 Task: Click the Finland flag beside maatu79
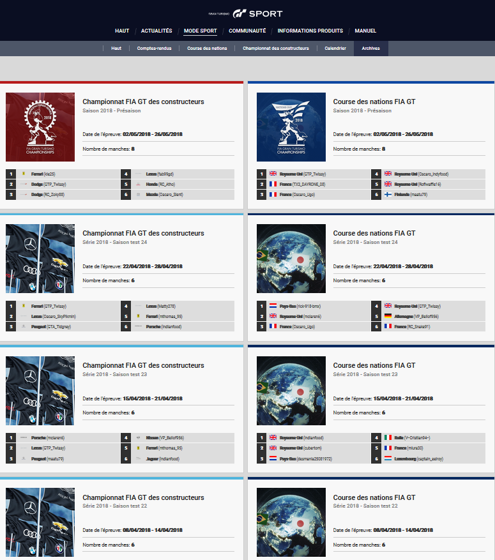point(388,194)
